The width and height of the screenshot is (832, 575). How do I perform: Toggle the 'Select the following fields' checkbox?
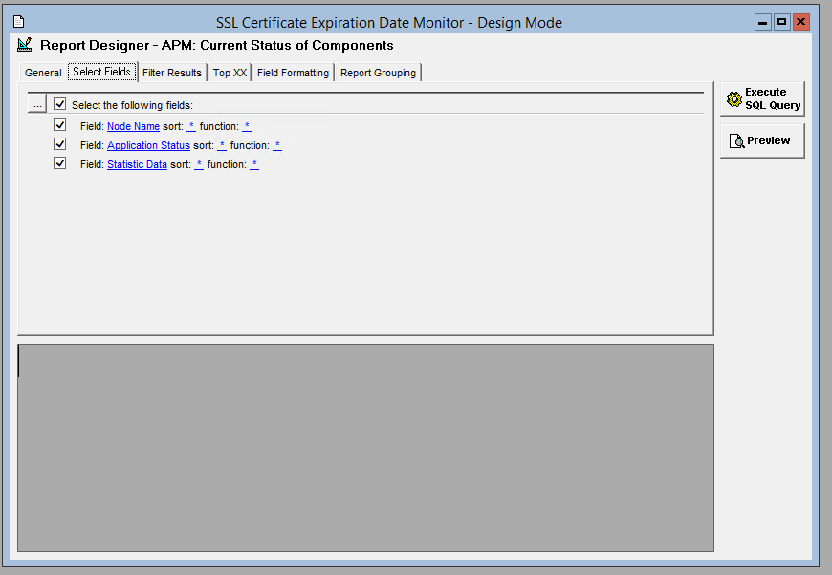point(60,104)
